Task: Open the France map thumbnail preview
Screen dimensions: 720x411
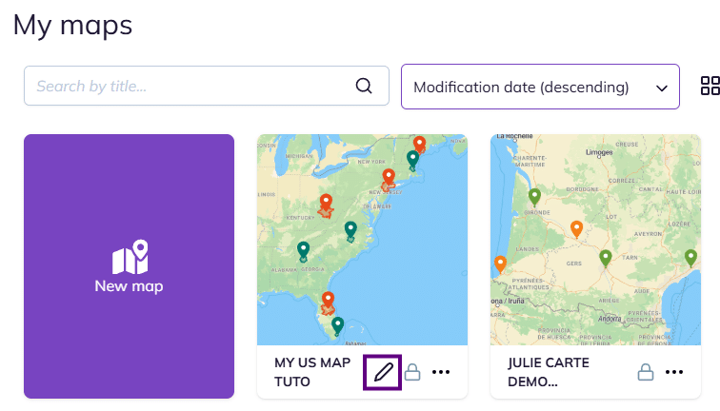Action: (595, 238)
